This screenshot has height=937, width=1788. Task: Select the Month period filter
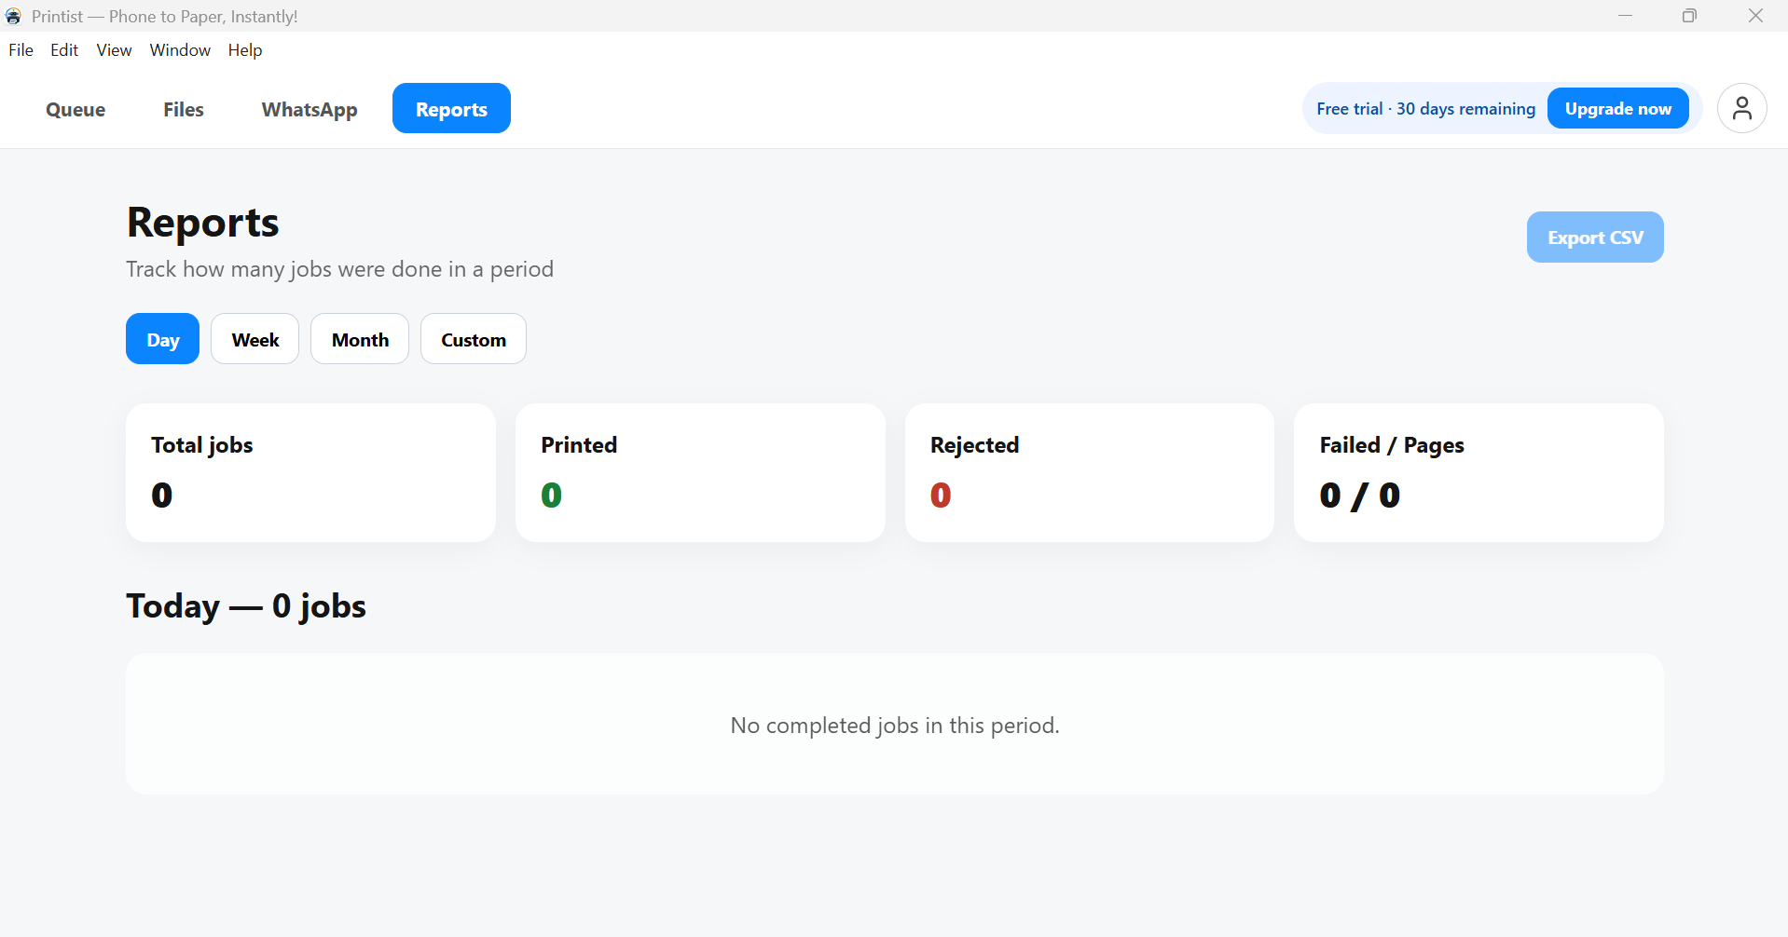tap(360, 339)
